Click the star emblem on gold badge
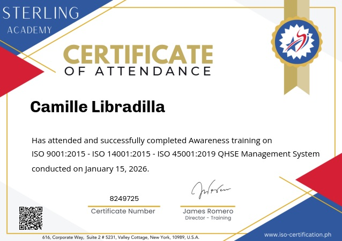Viewport: 342px width, 241px height. (x=297, y=42)
